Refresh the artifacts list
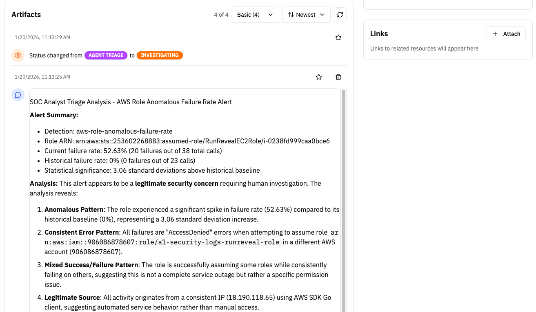This screenshot has width=536, height=312. pos(340,14)
